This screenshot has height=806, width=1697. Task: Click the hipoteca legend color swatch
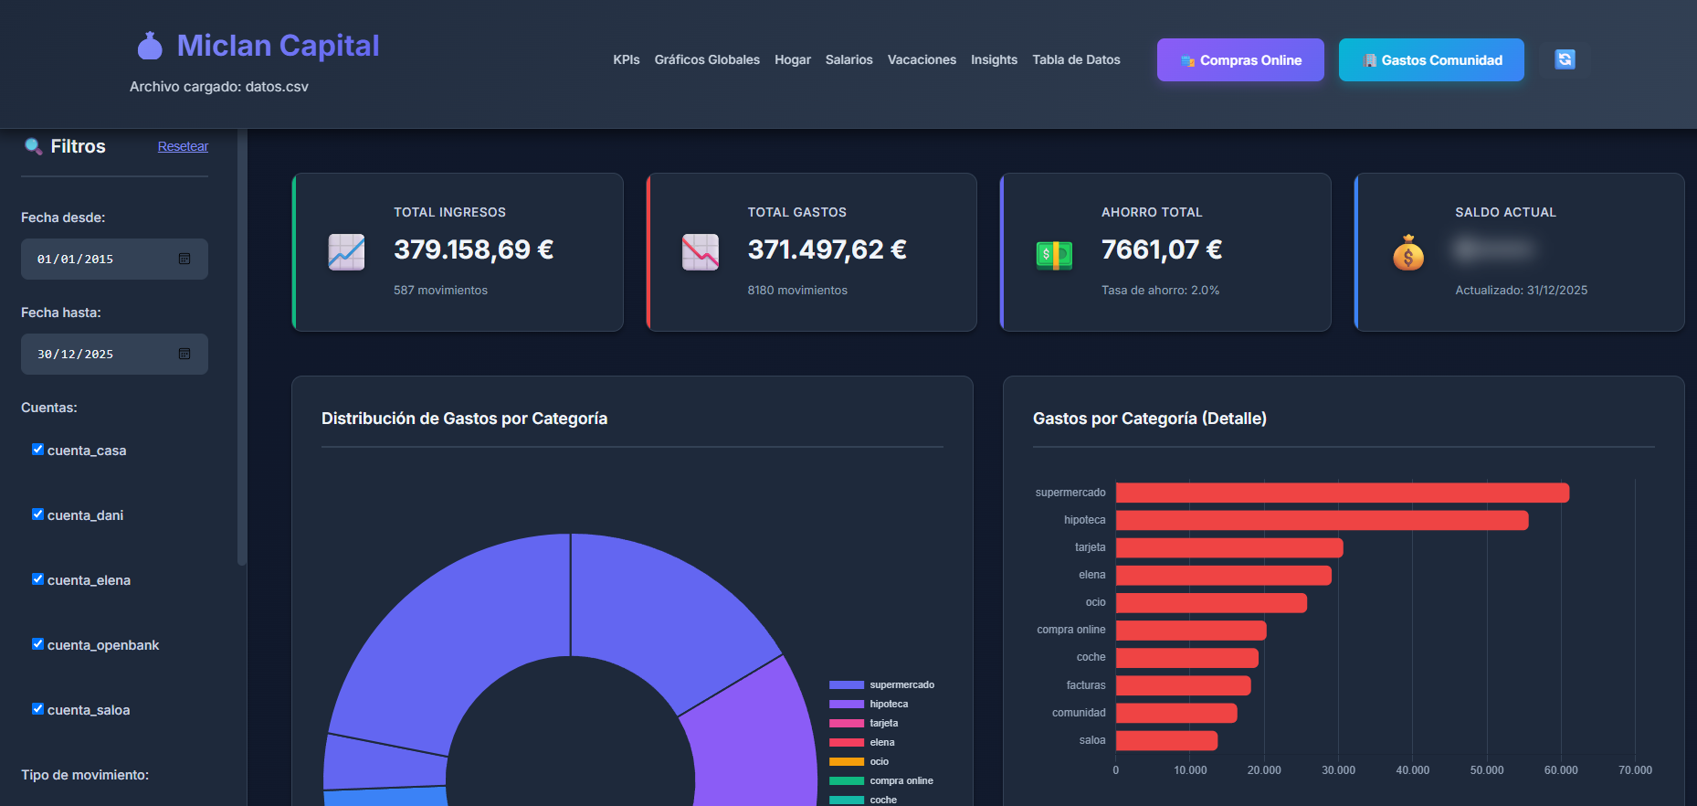847,705
